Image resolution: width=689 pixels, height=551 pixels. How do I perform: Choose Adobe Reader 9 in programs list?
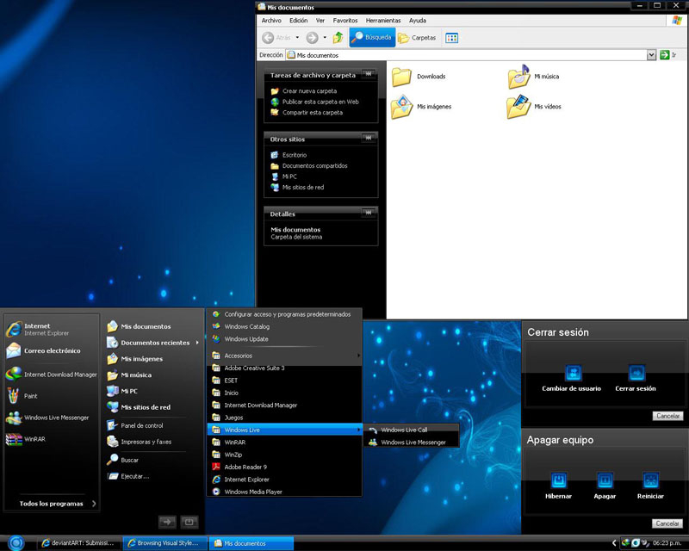285,467
